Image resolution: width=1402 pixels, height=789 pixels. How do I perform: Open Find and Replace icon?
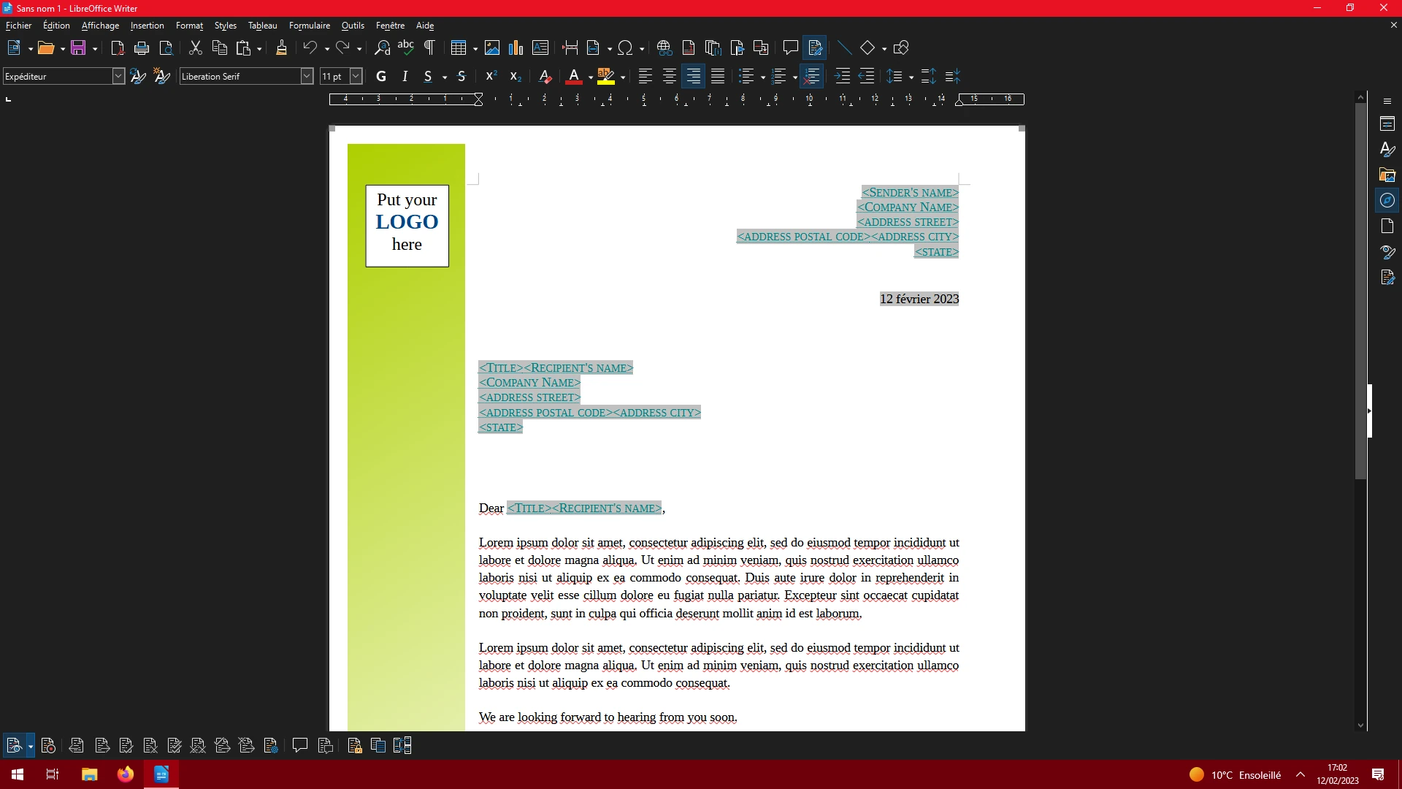pos(382,48)
